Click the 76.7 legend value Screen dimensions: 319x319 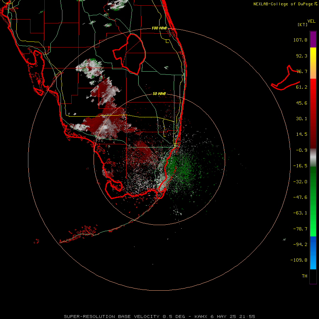(302, 71)
